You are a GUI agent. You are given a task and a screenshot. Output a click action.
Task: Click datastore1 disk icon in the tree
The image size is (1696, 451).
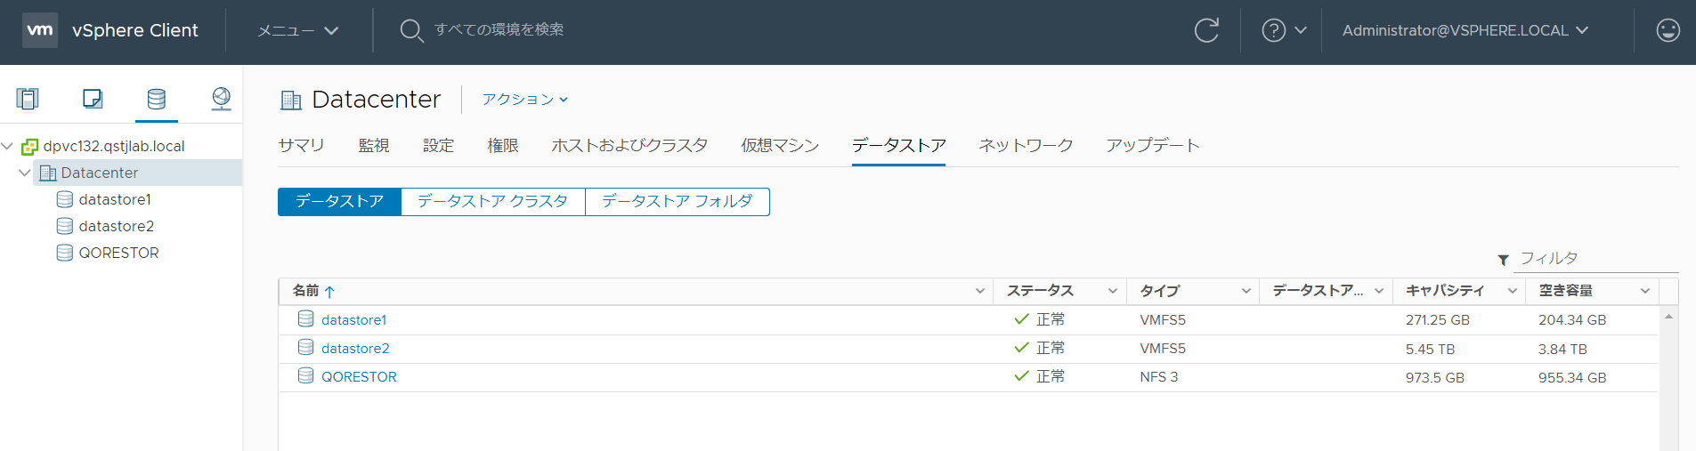65,199
